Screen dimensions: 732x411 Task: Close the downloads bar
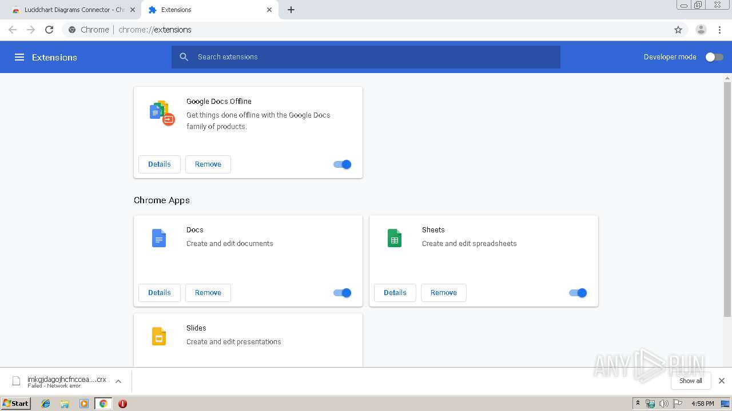722,381
